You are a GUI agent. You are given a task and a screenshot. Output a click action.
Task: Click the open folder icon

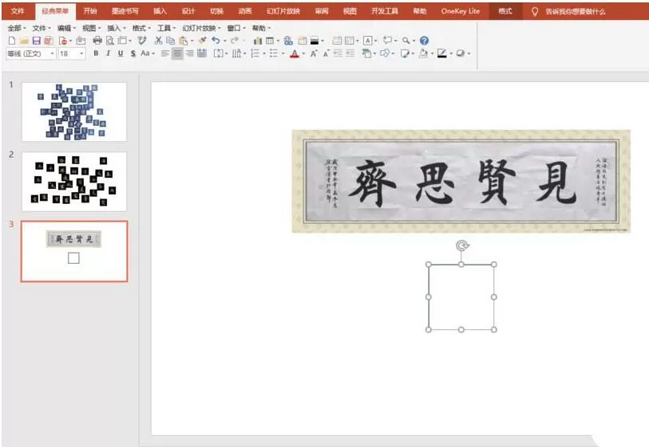pos(24,41)
